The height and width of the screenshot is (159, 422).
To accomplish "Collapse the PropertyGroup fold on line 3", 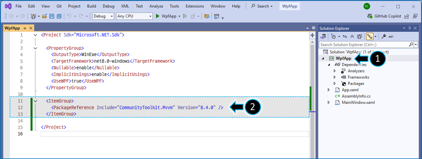I will pos(35,48).
